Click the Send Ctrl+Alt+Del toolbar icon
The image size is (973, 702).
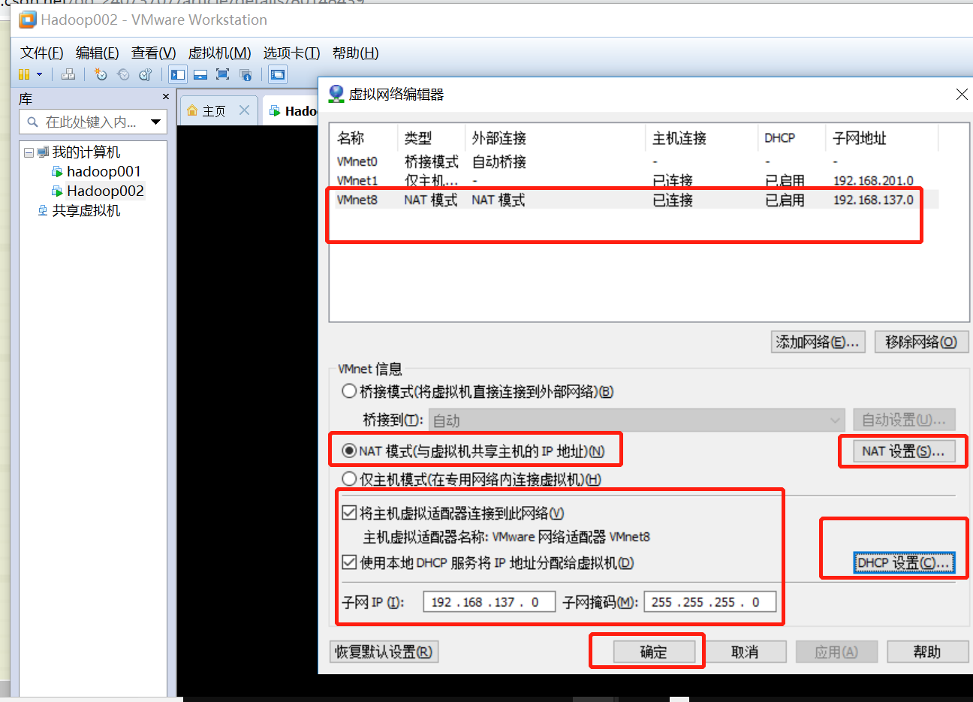tap(68, 74)
